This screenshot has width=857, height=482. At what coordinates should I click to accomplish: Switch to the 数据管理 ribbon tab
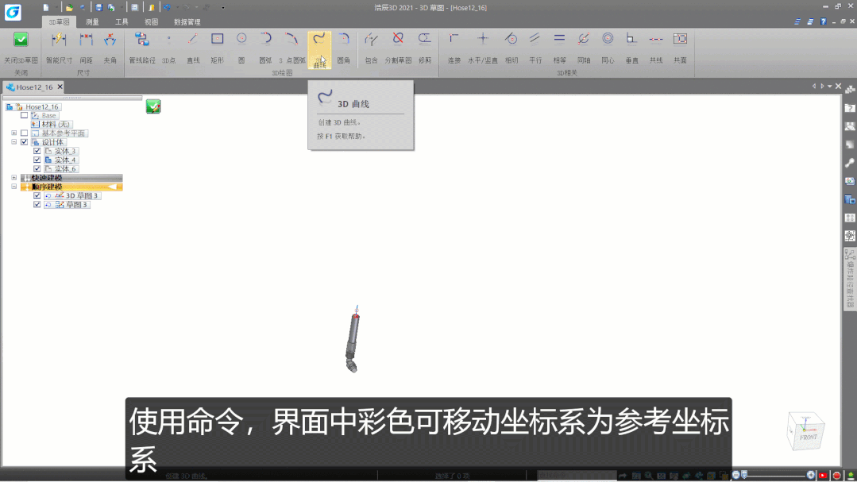[x=187, y=22]
